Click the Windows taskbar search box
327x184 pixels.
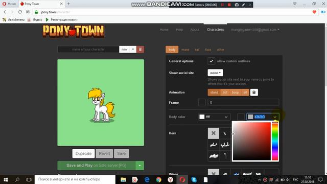[x=75, y=179]
